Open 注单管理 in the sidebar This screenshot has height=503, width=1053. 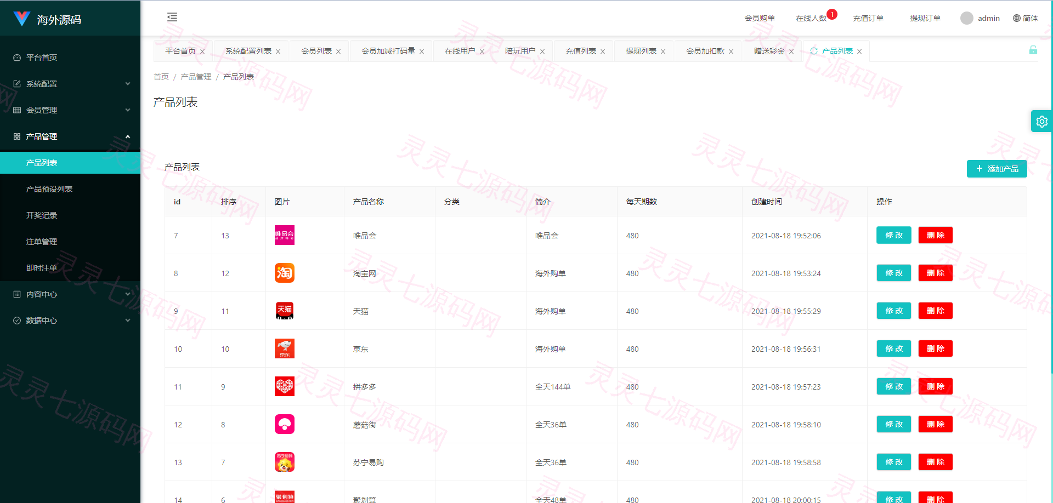pos(70,242)
